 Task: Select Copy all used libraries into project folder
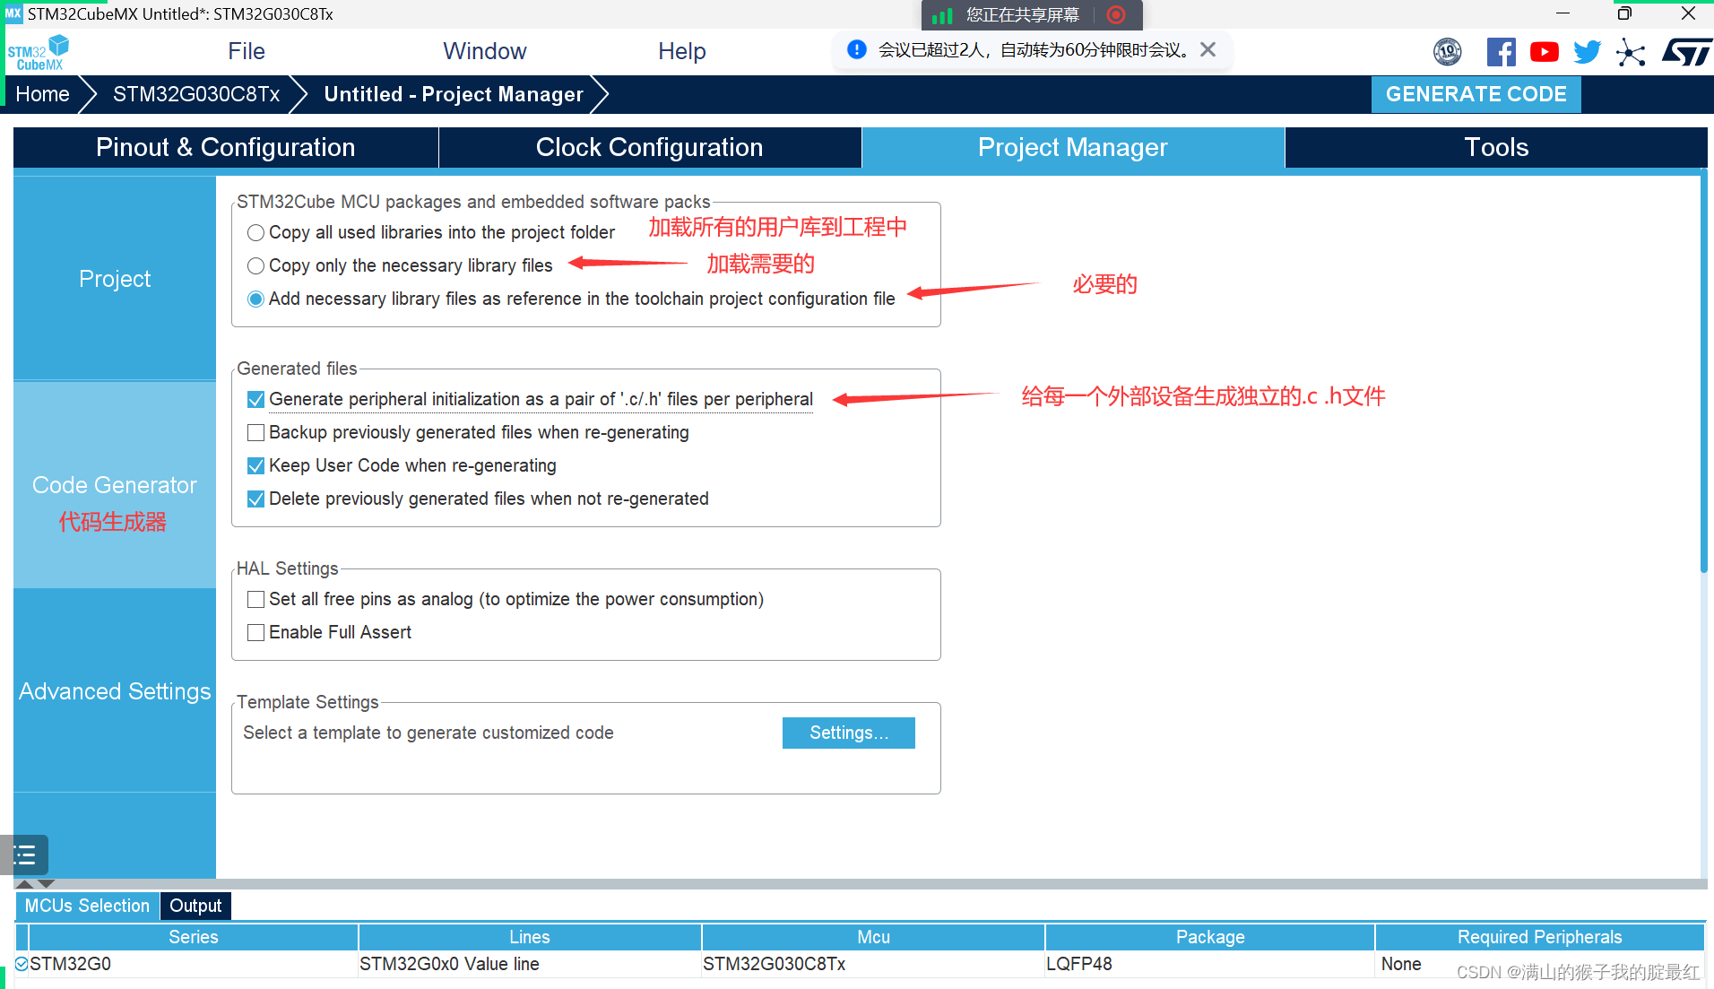(x=255, y=233)
